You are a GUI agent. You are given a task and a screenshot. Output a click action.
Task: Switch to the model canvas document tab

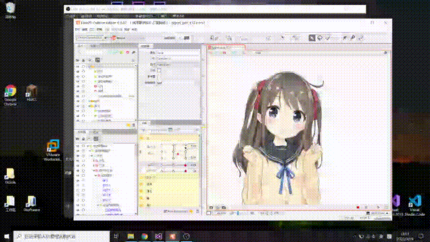point(226,48)
